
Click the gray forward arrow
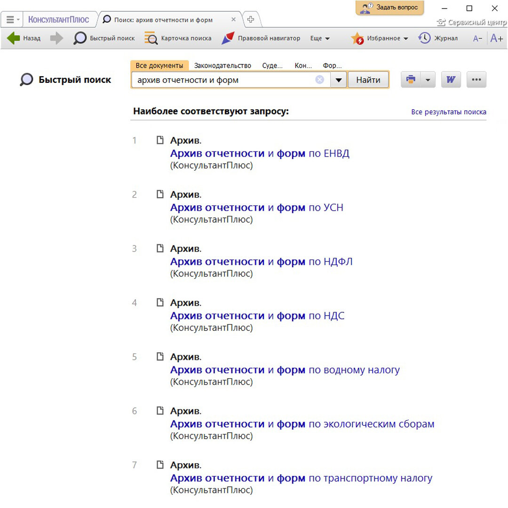56,38
